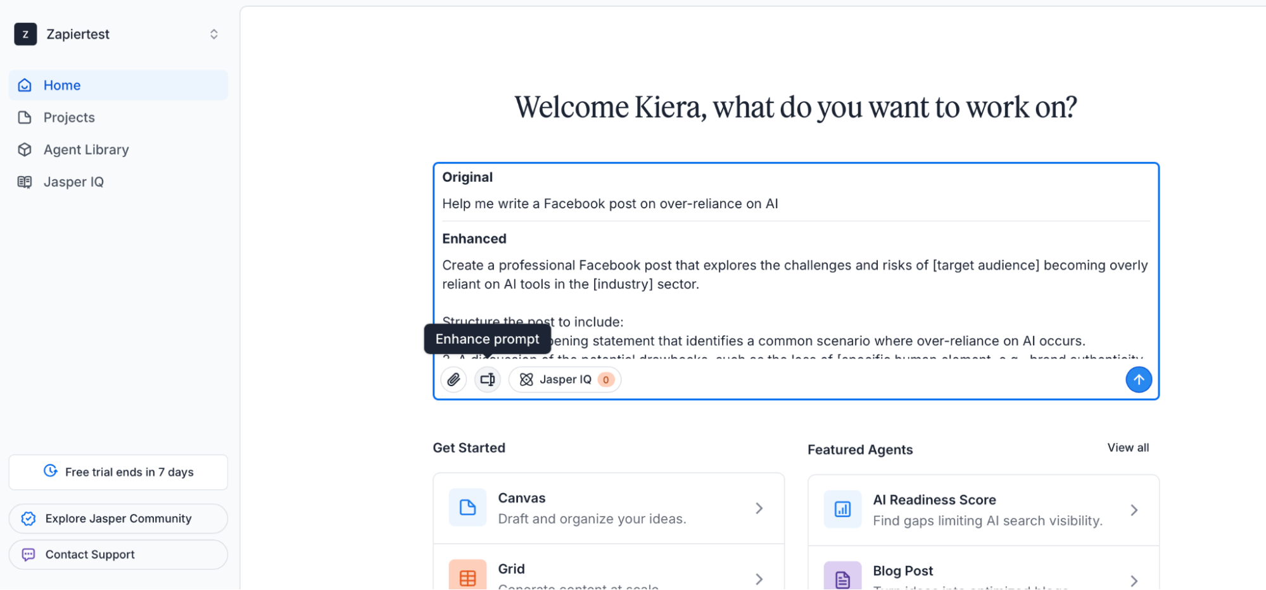Click the purple Blog Post document icon
This screenshot has width=1266, height=590.
click(x=842, y=576)
